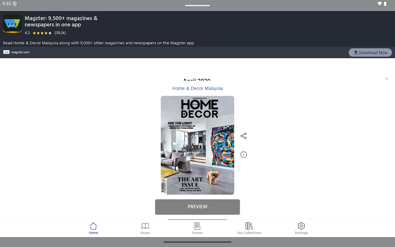Go to the Home tab
Viewport: 395px width, 247px height.
(93, 228)
